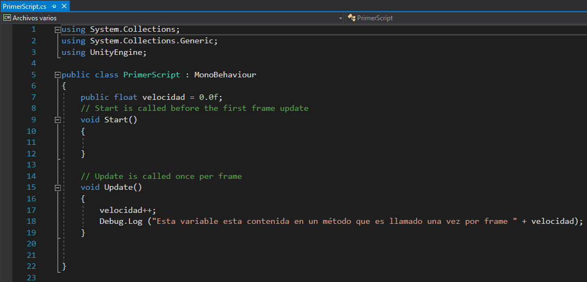
Task: Pin the PrimerScript.cs tab
Action: (54, 6)
